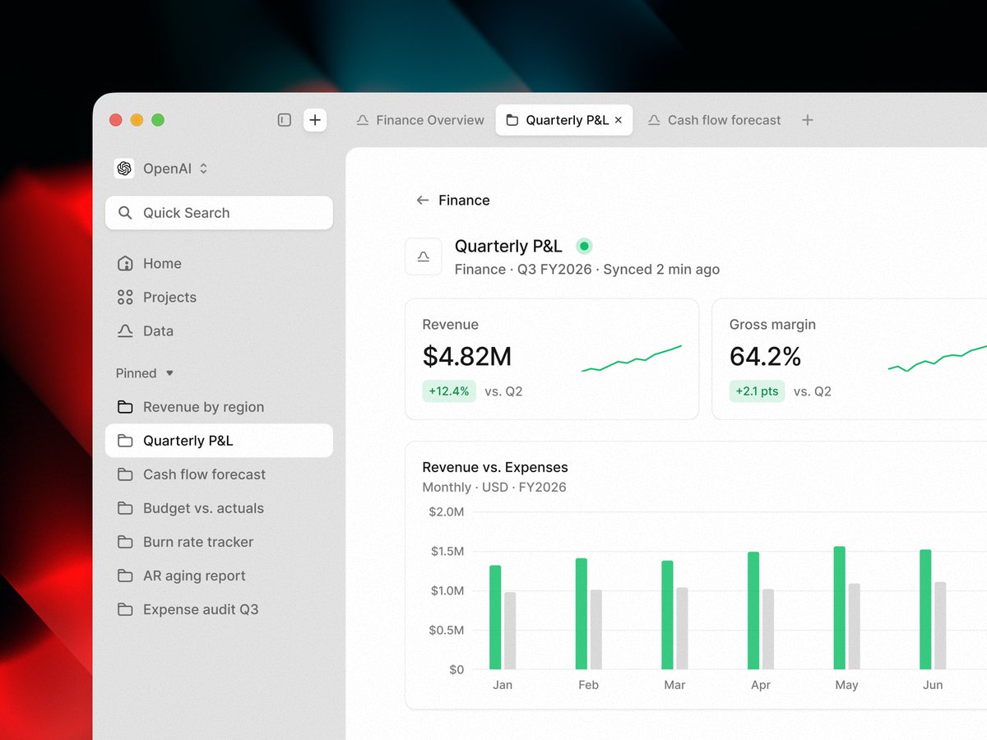Click the Cash flow forecast tab icon
The image size is (987, 740).
654,120
